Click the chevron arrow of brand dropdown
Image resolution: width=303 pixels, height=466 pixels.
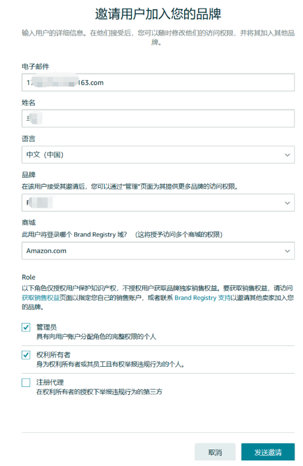point(287,203)
